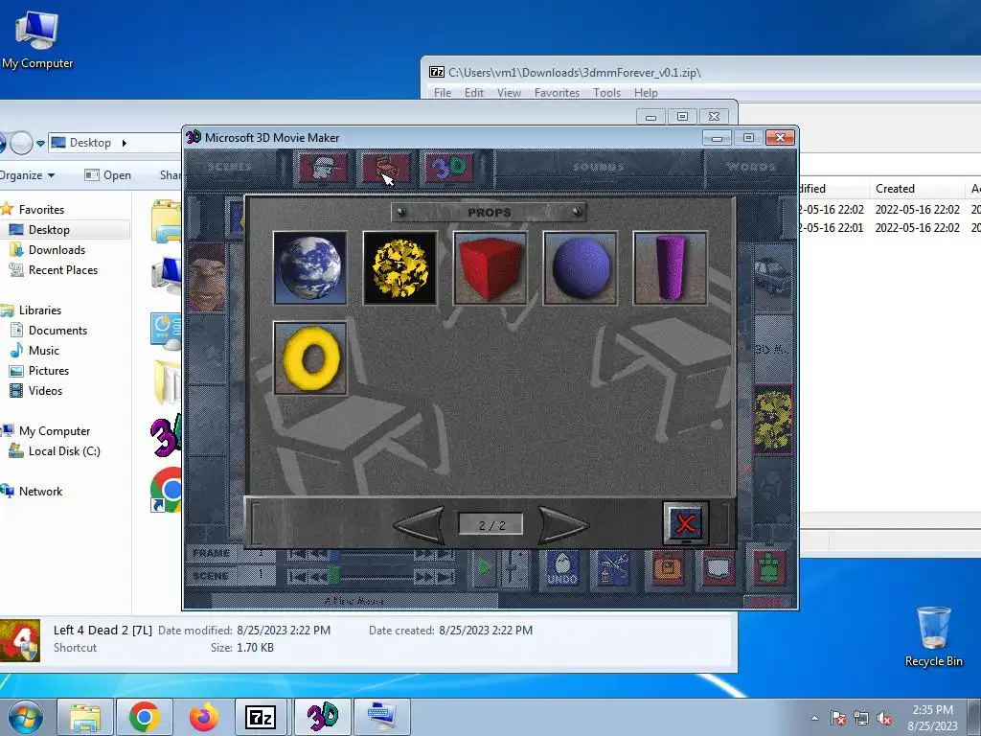Click the 2 / 2 page indicator

pos(491,525)
